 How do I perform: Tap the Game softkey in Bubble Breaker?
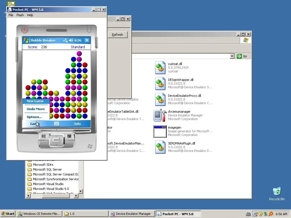point(34,124)
